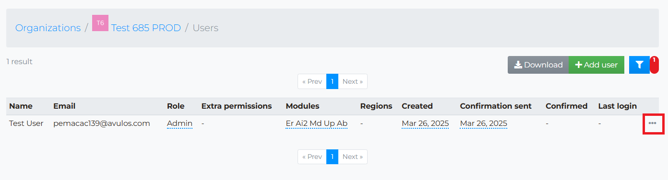This screenshot has width=668, height=180.
Task: Click the Admin role of Test User
Action: [179, 124]
